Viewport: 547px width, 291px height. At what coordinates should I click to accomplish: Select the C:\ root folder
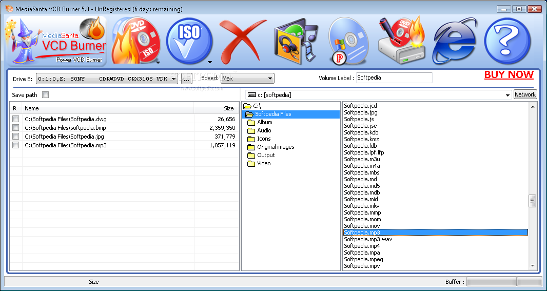pos(252,106)
